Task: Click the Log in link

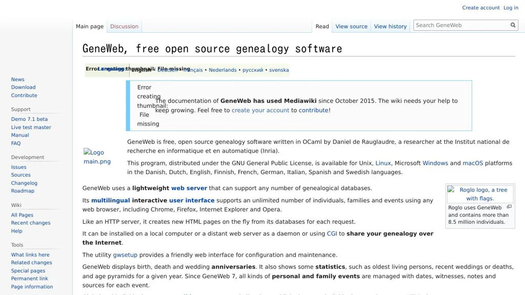Action: pos(511,8)
